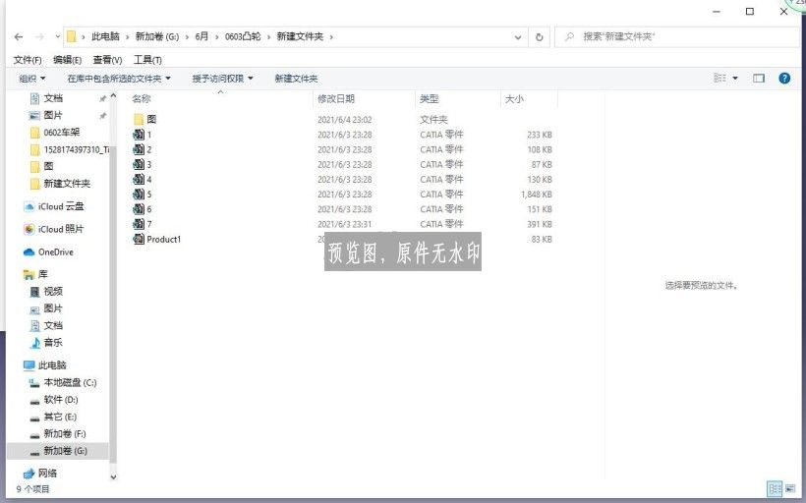Screen dimensions: 806x503
Task: Select pinned 文档 in quick access
Action: (x=46, y=98)
